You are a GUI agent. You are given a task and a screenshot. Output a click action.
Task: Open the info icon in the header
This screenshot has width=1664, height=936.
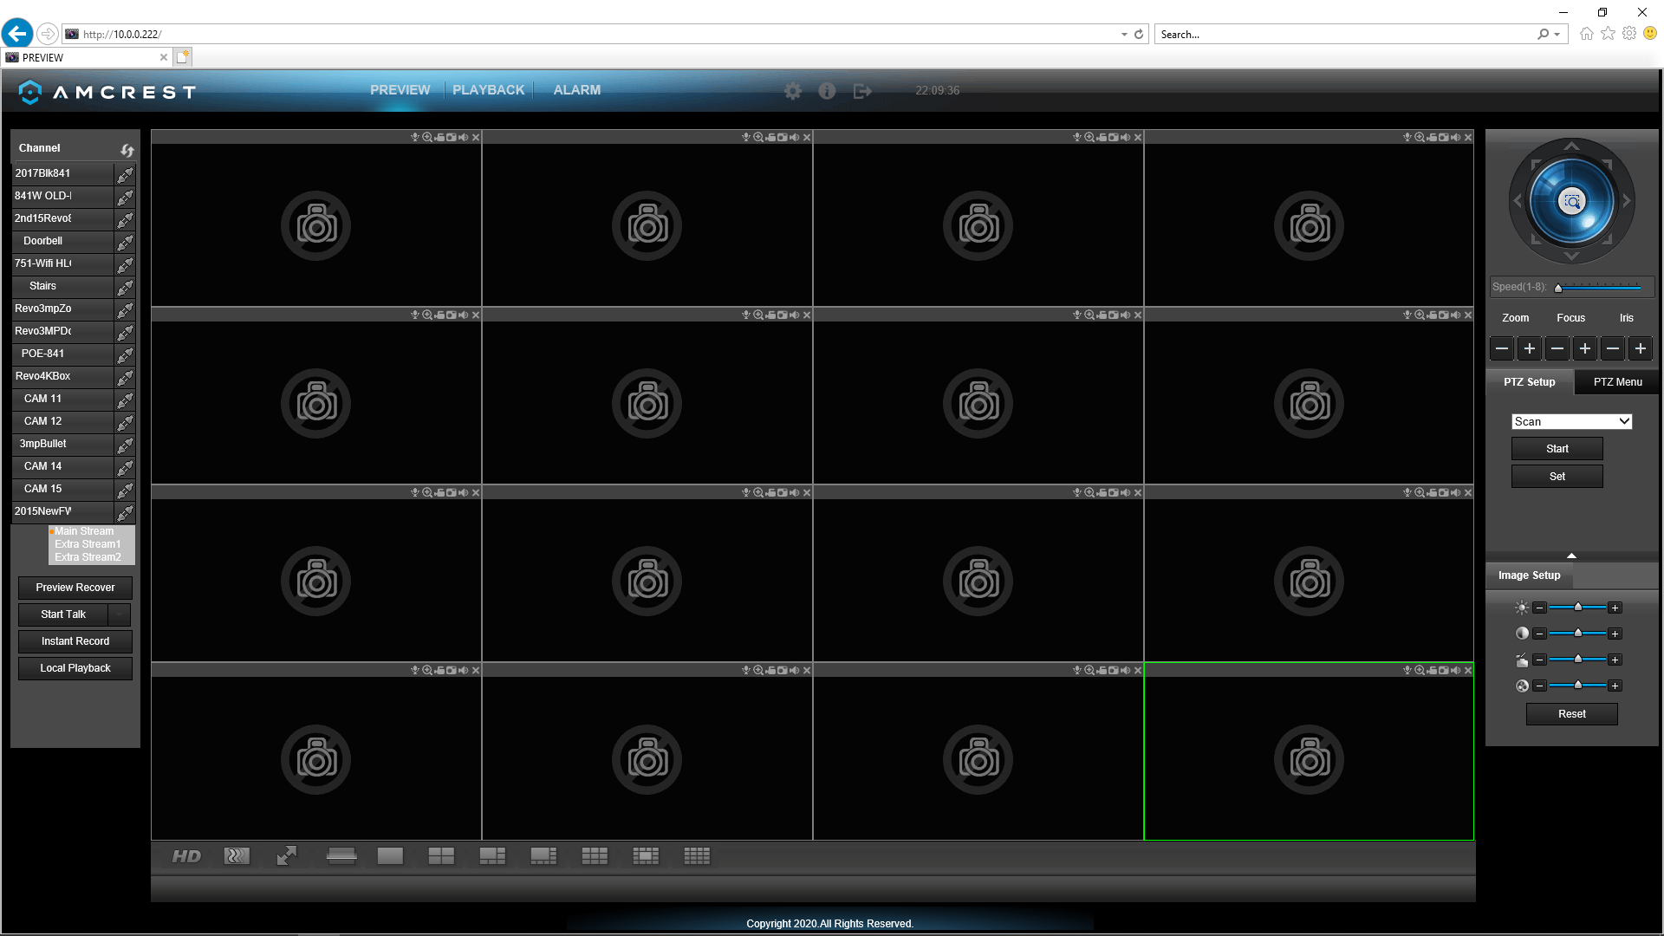tap(827, 91)
